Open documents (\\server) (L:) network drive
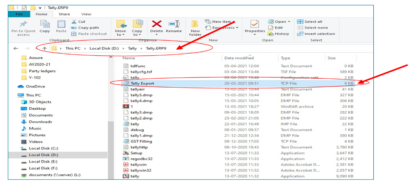The image size is (409, 184). pos(51,175)
